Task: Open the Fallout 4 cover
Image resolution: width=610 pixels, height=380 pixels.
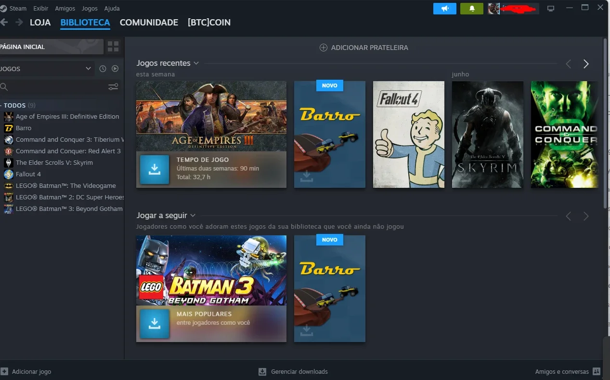Action: click(x=409, y=134)
